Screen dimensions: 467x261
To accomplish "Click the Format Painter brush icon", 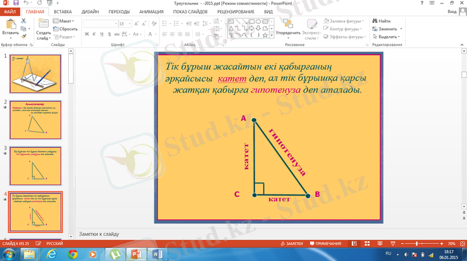I will click(x=23, y=36).
